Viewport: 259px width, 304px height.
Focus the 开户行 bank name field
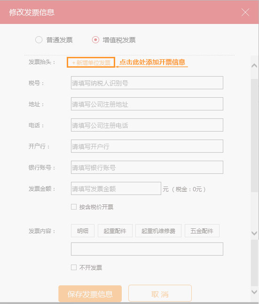pyautogui.click(x=147, y=146)
